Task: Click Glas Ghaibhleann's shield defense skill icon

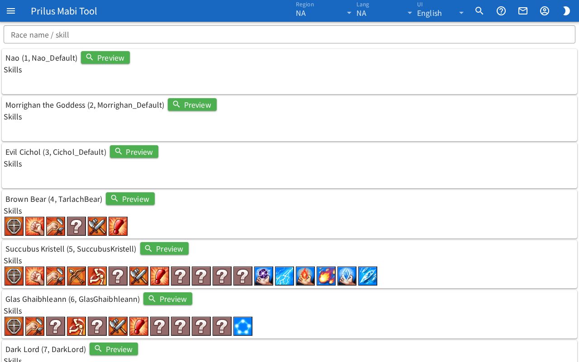Action: 14,326
